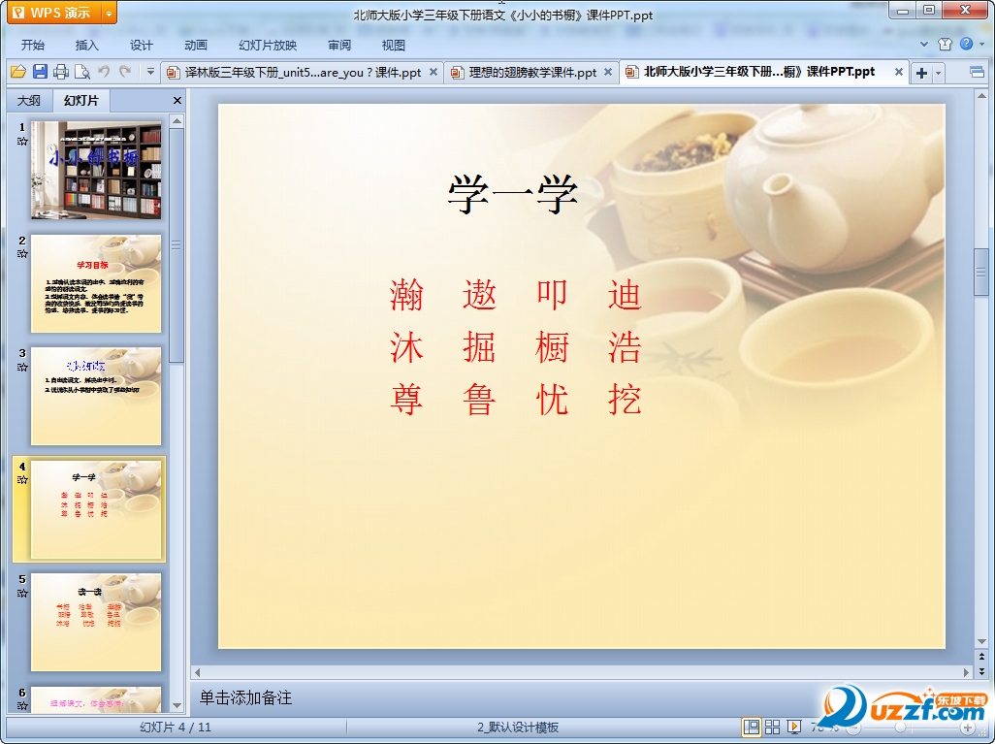Redo the last undone action

(x=125, y=72)
